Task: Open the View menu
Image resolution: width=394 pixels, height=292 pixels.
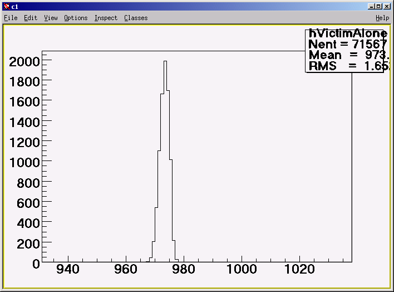Action: click(51, 18)
